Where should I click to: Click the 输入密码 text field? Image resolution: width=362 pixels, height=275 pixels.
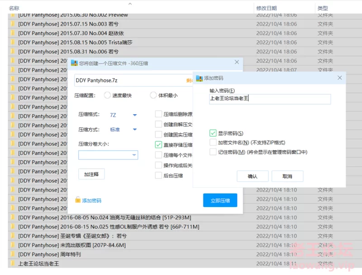point(270,99)
